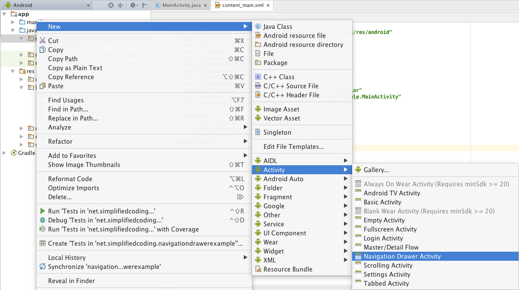The height and width of the screenshot is (290, 519).
Task: Select Reveal in Finder
Action: (x=71, y=281)
